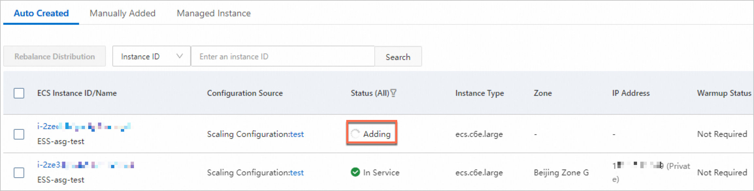Switch to the Auto Created tab
Viewport: 754px width, 191px height.
pyautogui.click(x=41, y=13)
